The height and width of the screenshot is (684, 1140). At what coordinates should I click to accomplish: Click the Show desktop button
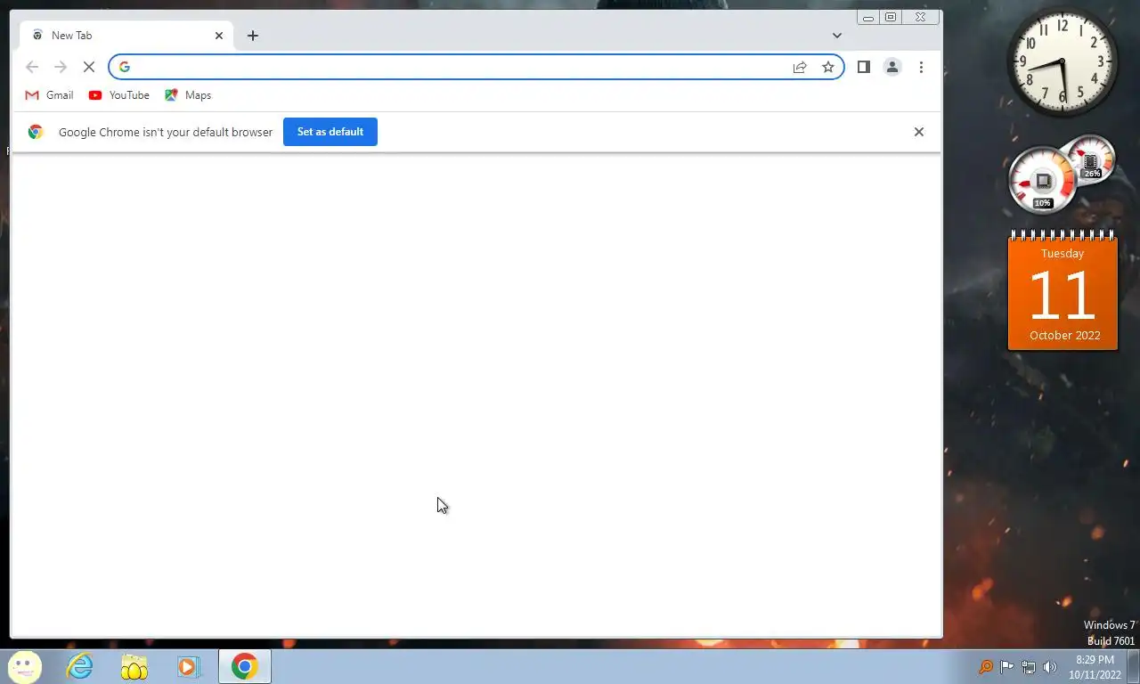(1134, 666)
